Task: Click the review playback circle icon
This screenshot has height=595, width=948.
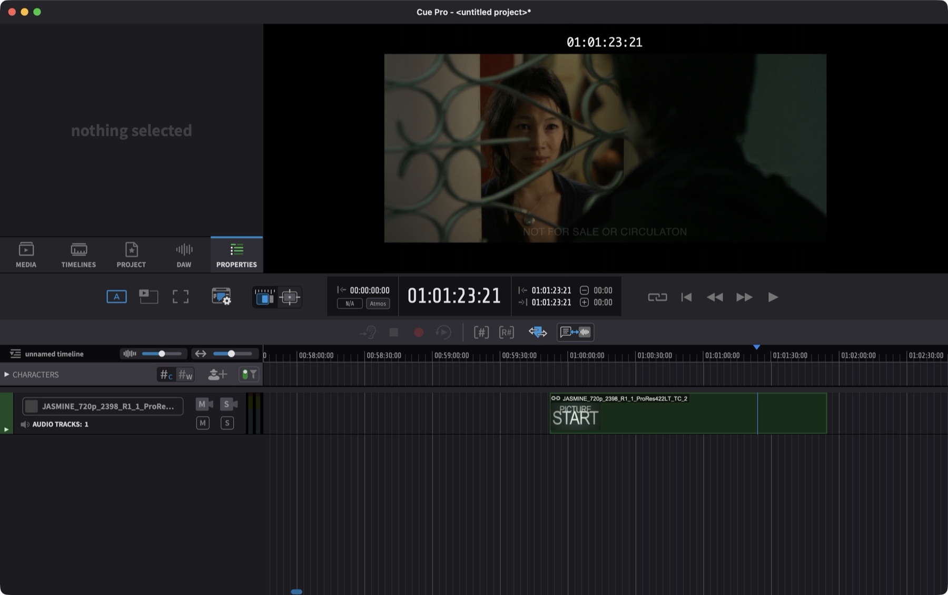Action: (443, 333)
